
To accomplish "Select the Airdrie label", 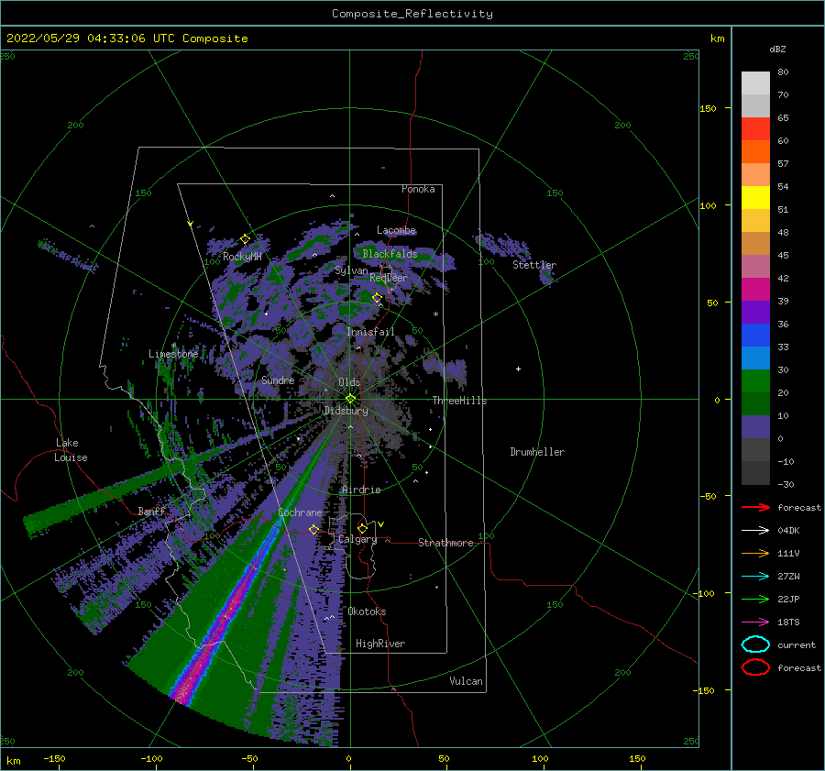I will click(361, 490).
